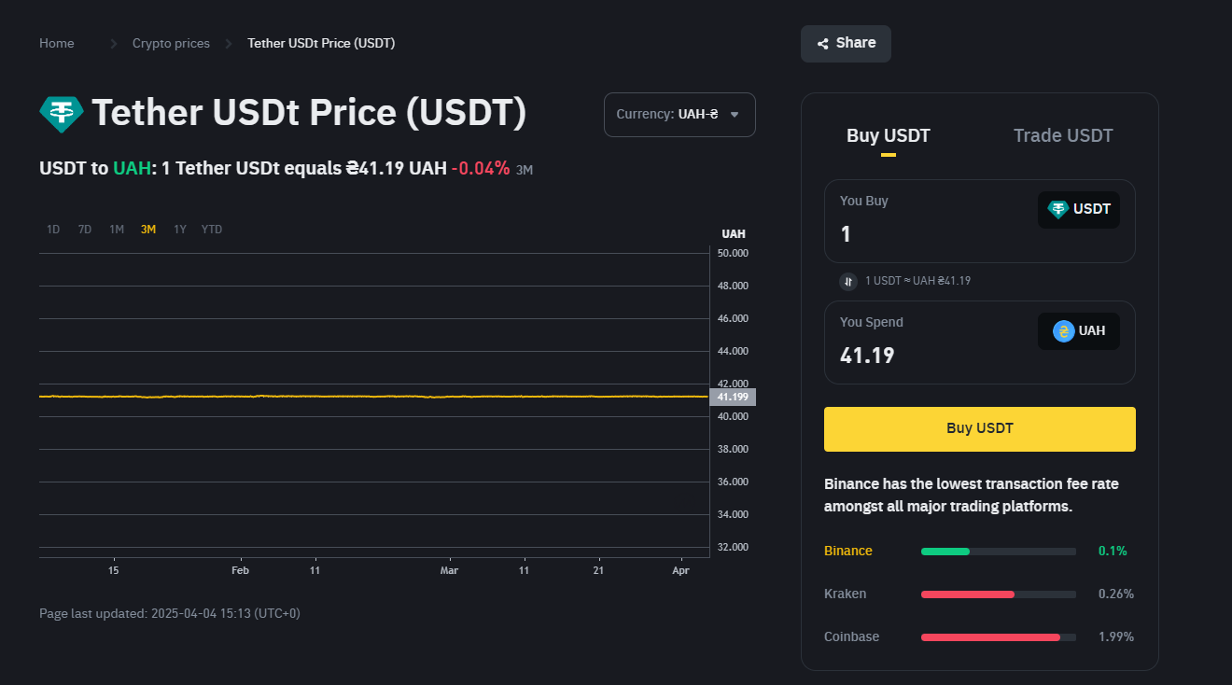Click the Tether logo beside the page title
The height and width of the screenshot is (685, 1232).
coord(61,114)
